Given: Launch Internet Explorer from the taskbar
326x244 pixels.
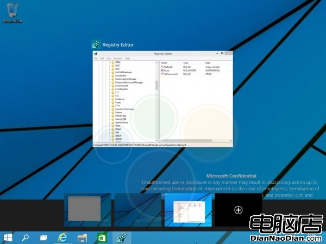Looking at the screenshot, I should pos(62,237).
